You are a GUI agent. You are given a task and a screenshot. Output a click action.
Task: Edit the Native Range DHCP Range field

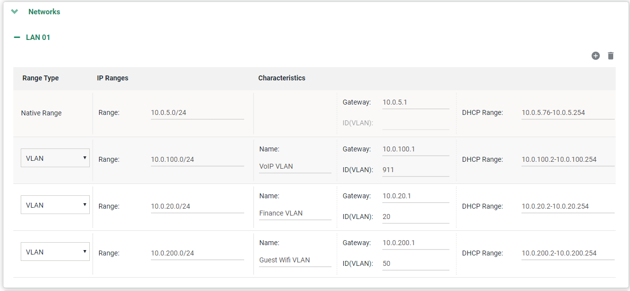[567, 112]
